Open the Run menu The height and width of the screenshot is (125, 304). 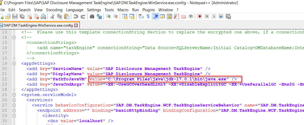click(135, 10)
